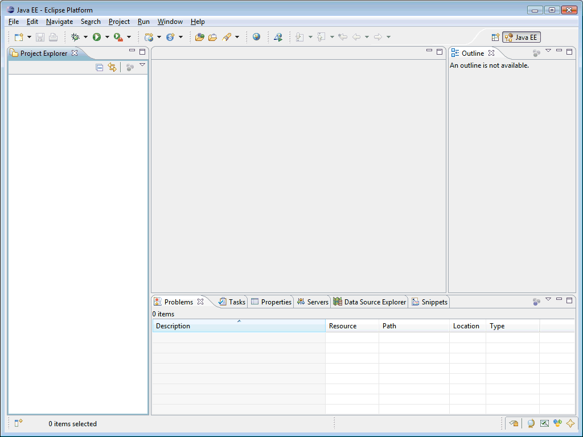Viewport: 583px width, 437px height.
Task: Open the Navigate menu
Action: (x=59, y=22)
